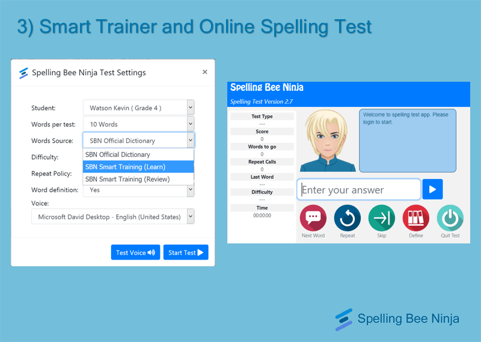Click the Test Voice button
The height and width of the screenshot is (342, 481).
[x=136, y=252]
